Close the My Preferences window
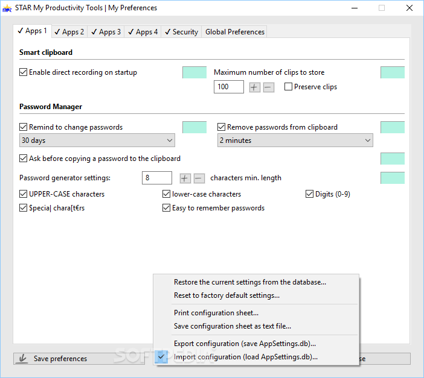 [409, 8]
